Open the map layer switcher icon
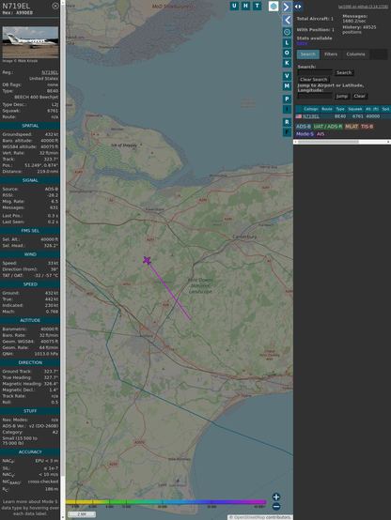The width and height of the screenshot is (391, 520). point(274,6)
